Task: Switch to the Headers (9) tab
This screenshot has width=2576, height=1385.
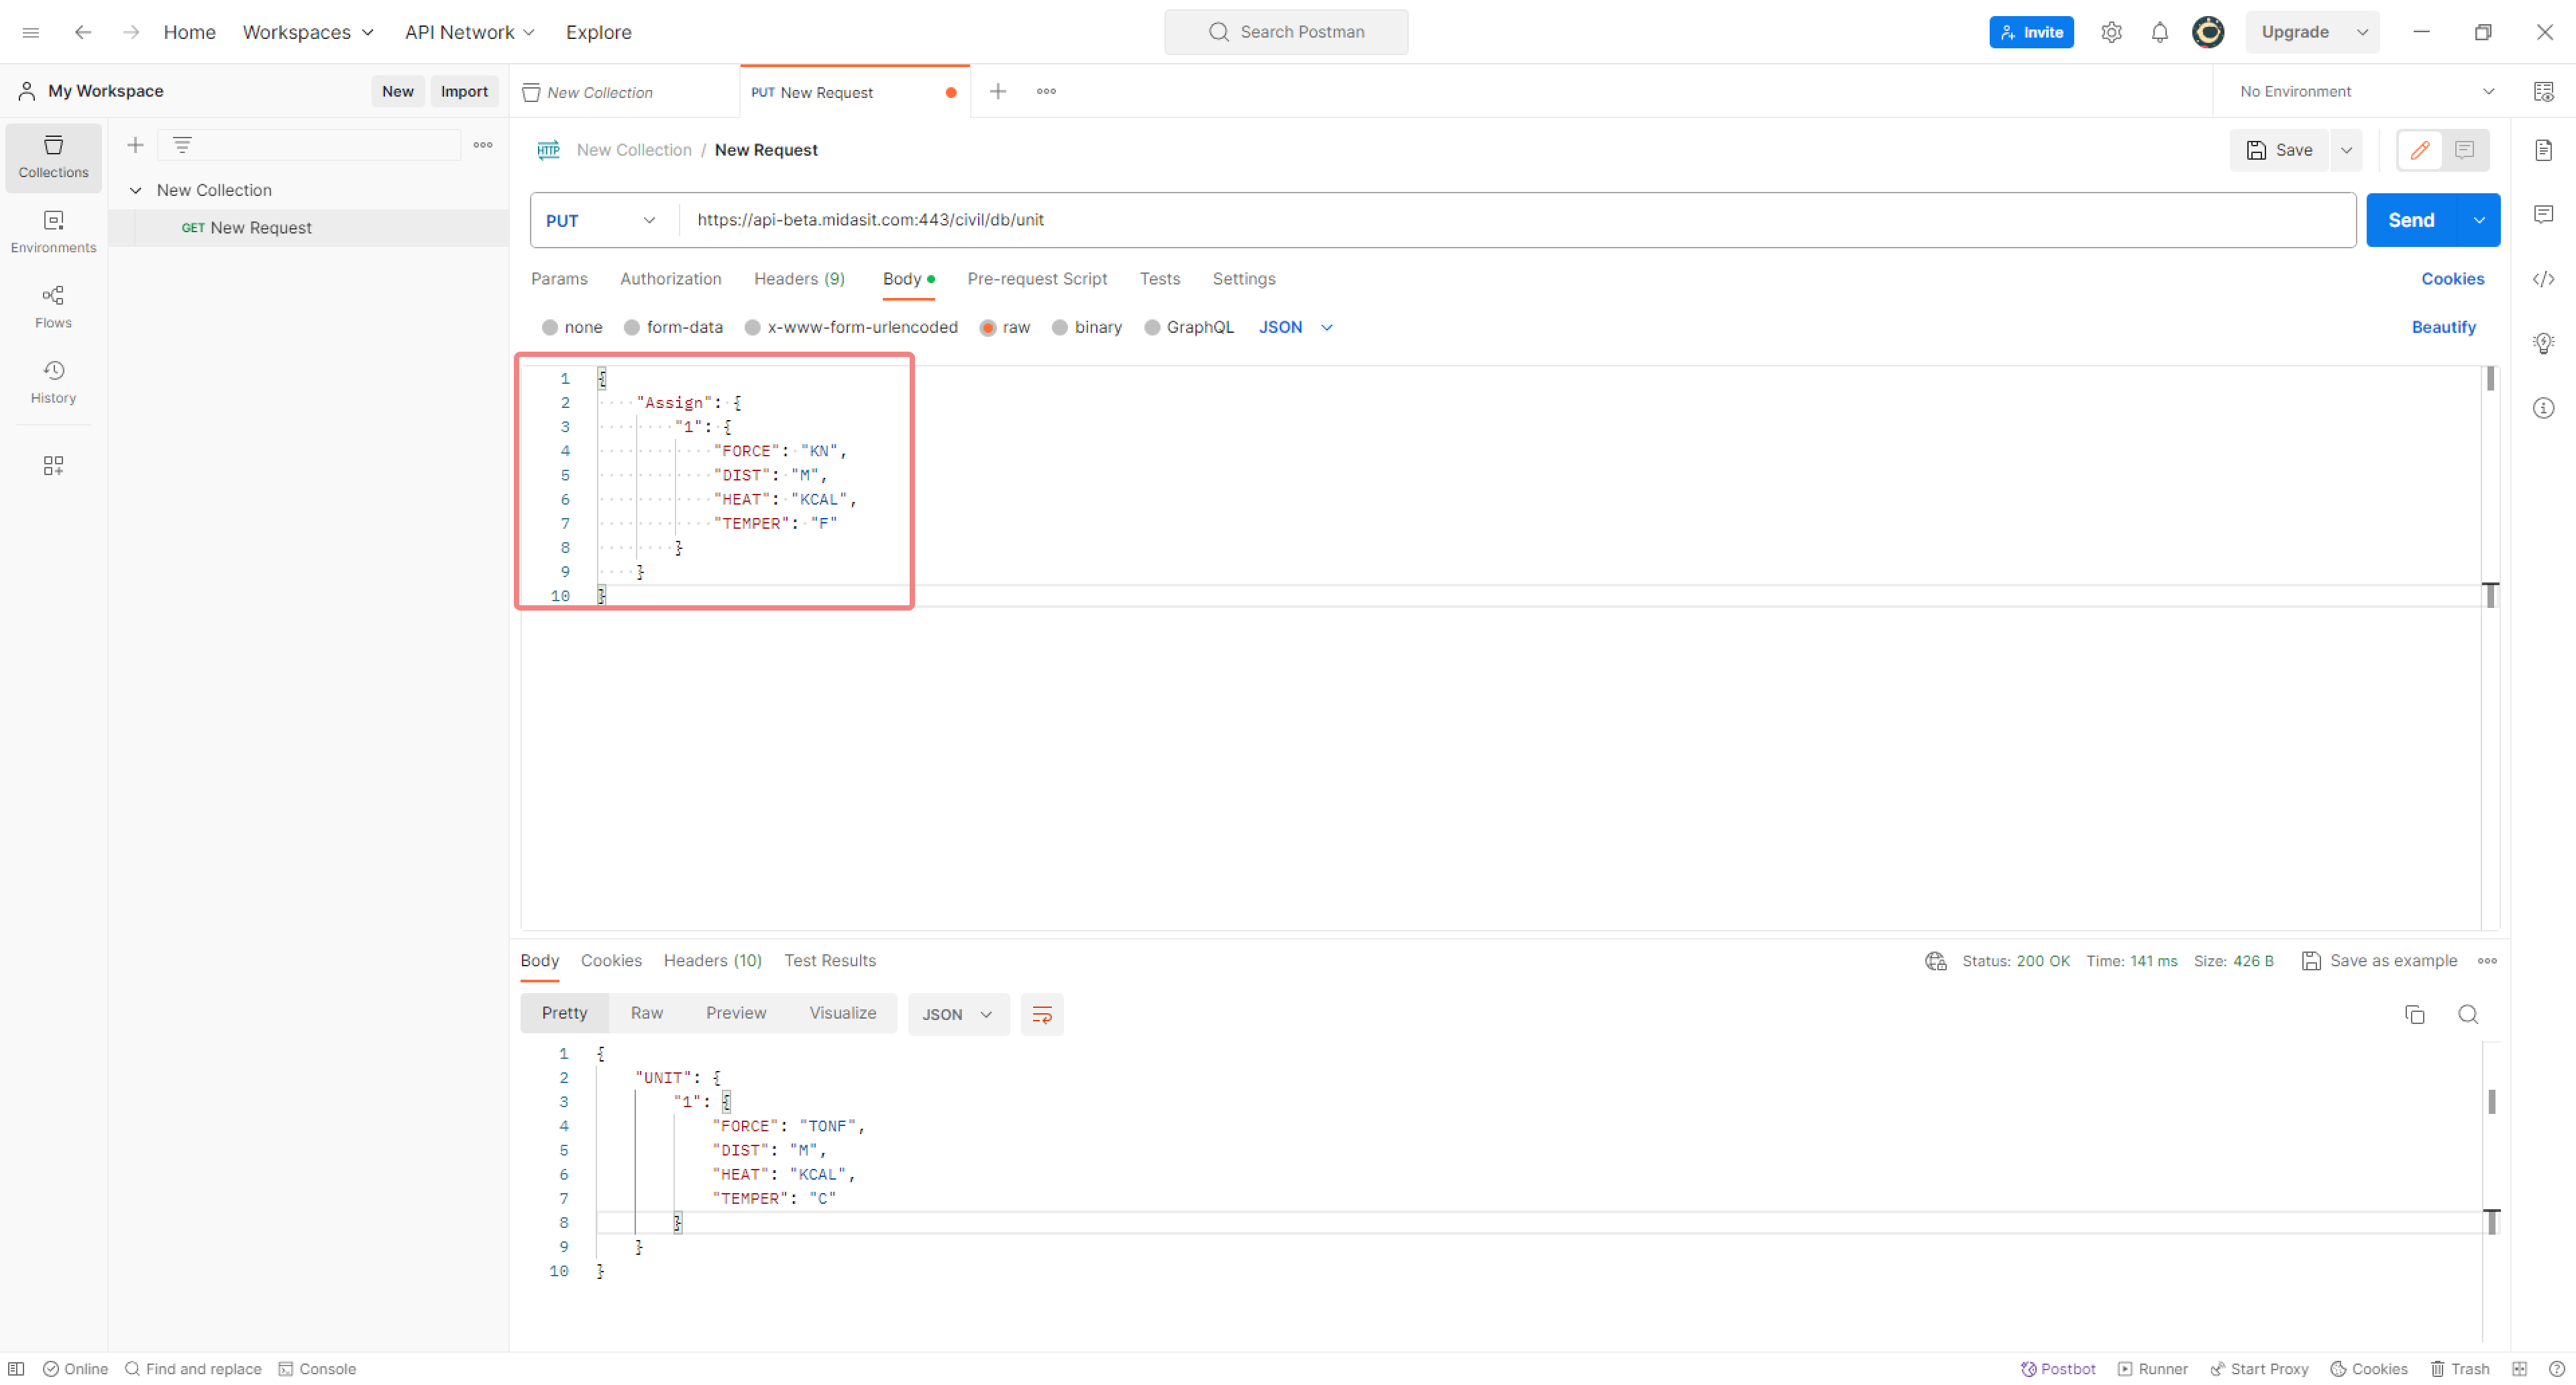Action: point(799,279)
